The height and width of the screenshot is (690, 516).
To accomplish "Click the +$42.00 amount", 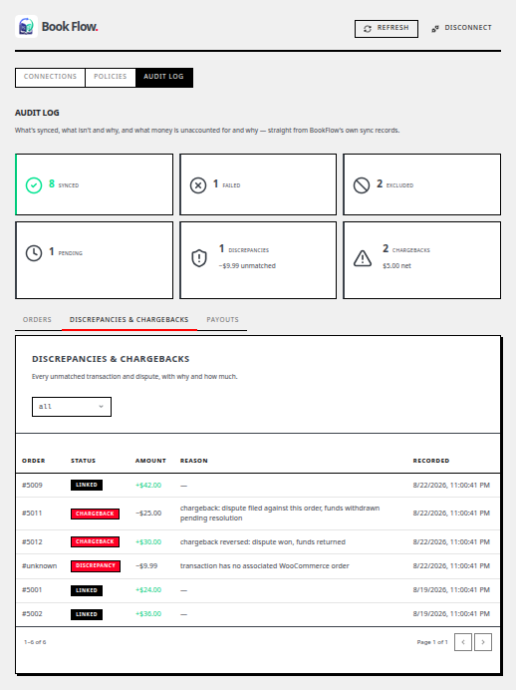I will coord(148,486).
